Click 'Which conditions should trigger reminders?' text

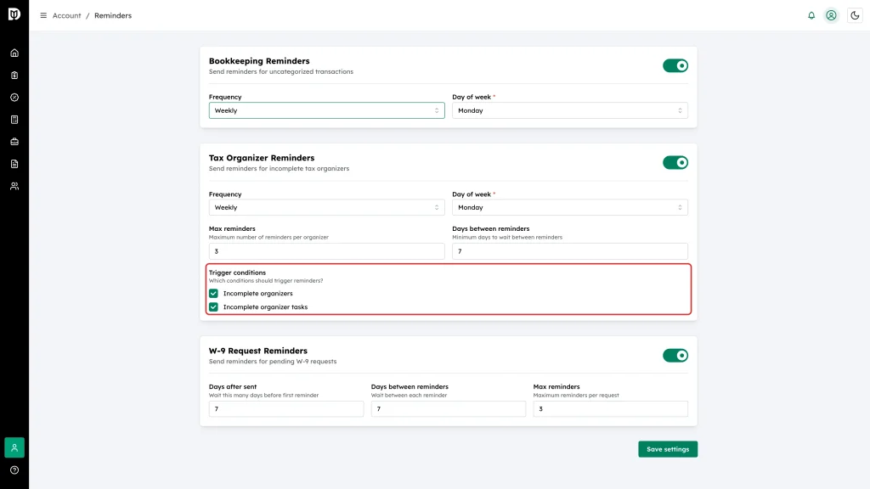266,280
